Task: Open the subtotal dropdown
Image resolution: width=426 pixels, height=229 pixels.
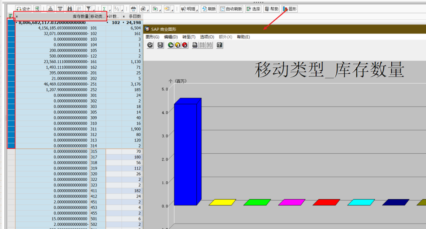Action: [118, 9]
